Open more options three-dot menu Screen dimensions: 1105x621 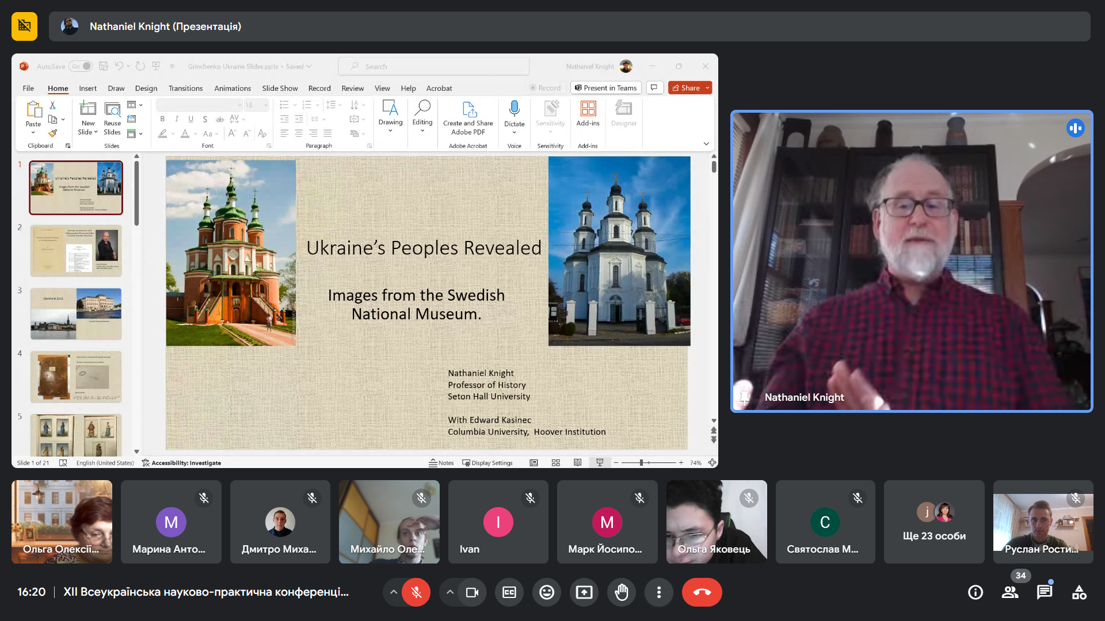click(x=659, y=592)
